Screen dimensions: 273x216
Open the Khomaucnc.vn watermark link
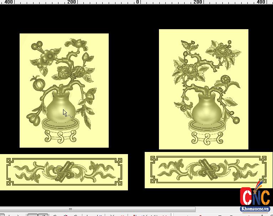(254, 210)
